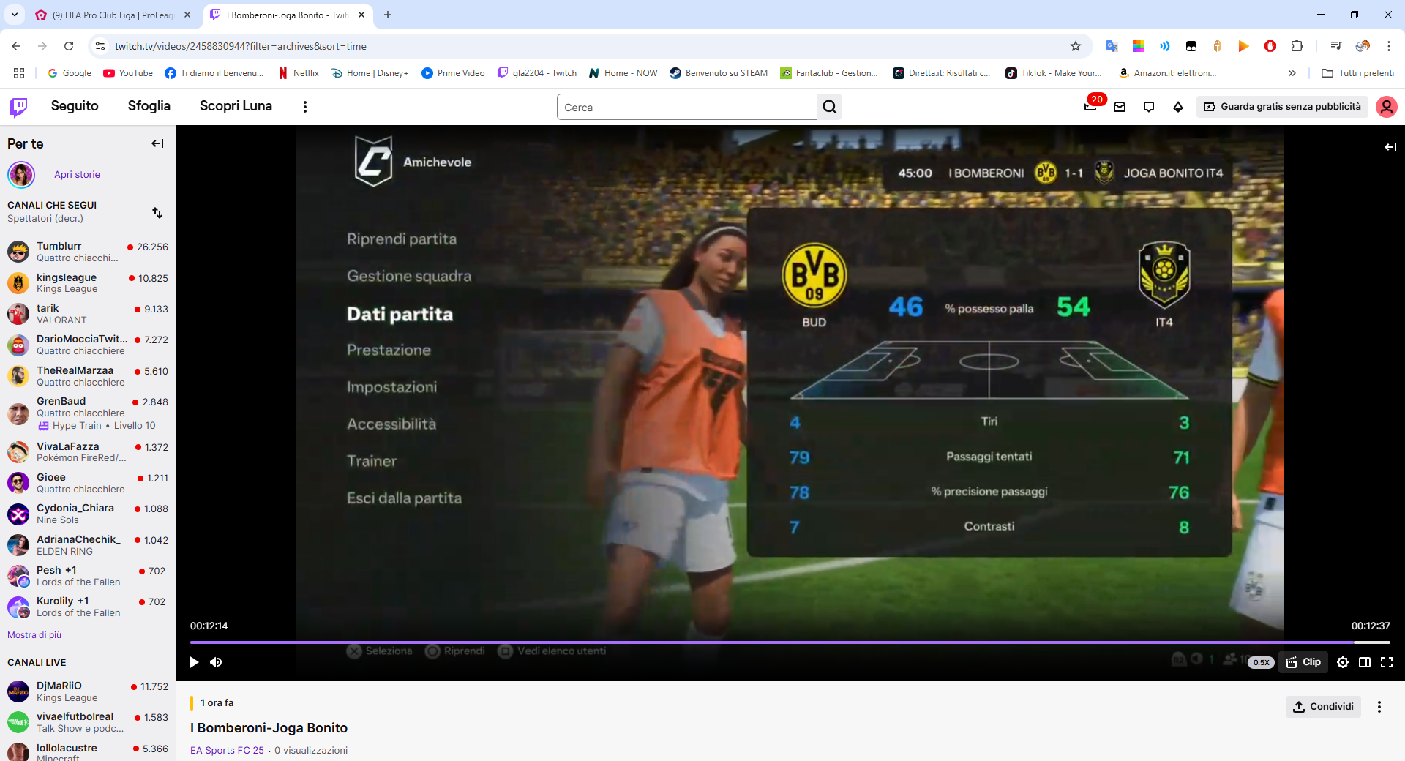Open the Opera-style red extension icon
Screen dimensions: 1405x761
[x=1270, y=46]
